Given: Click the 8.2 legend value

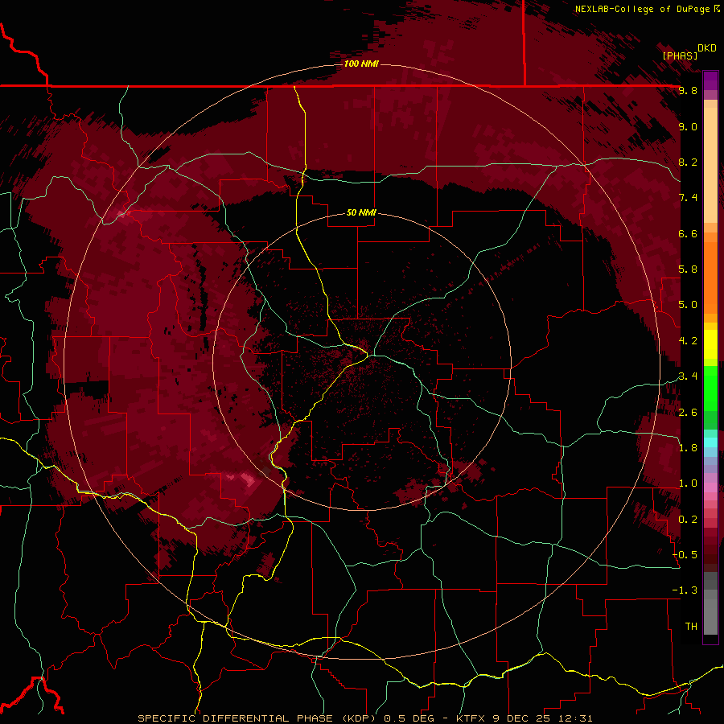Looking at the screenshot, I should point(688,162).
